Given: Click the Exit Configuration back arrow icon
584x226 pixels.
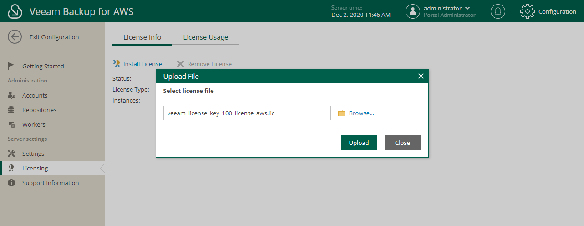Looking at the screenshot, I should (15, 37).
